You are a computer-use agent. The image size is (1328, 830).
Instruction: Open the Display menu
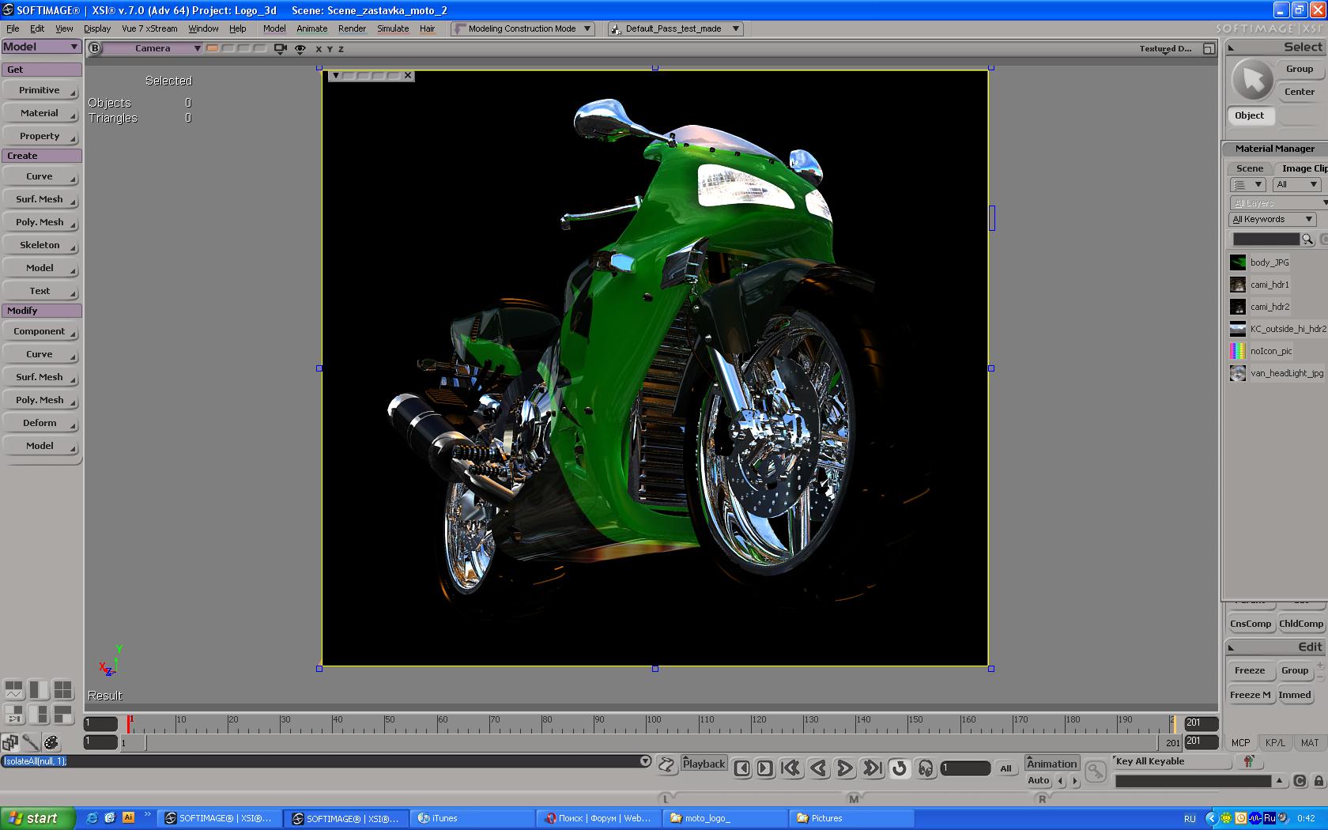pos(97,28)
